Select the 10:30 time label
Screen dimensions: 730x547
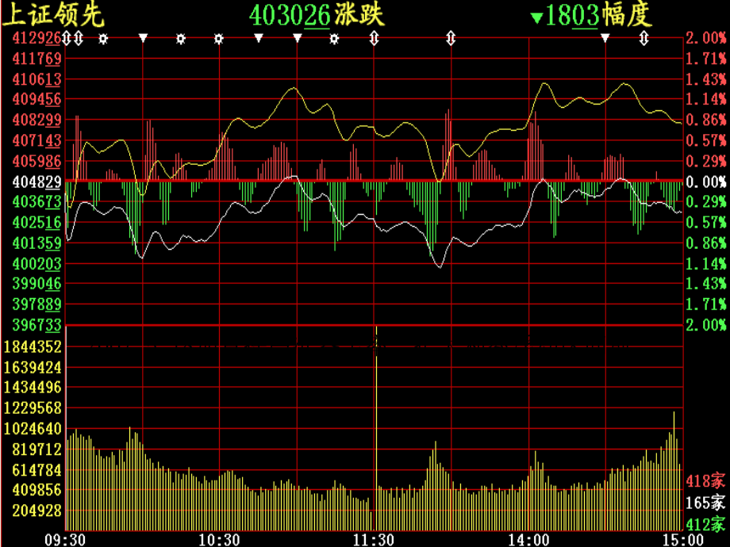point(219,540)
